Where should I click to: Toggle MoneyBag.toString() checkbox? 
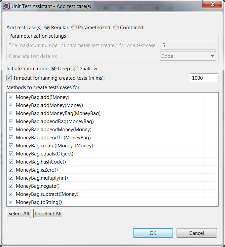(11, 202)
